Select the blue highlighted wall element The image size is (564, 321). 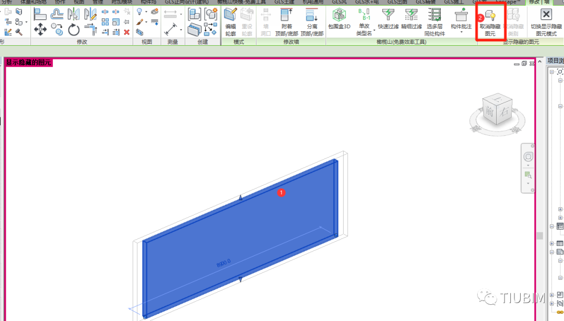tap(240, 239)
